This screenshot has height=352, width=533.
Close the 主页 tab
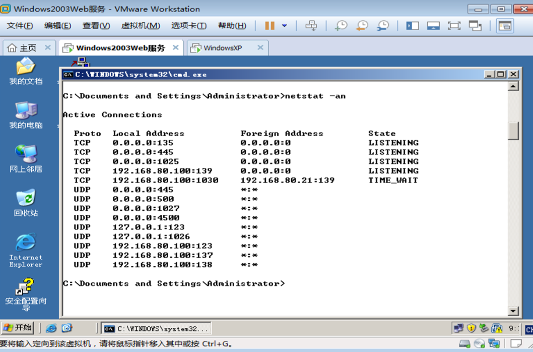coord(48,48)
